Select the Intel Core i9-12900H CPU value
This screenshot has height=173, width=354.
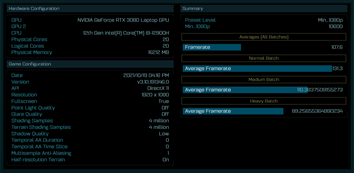coord(126,33)
